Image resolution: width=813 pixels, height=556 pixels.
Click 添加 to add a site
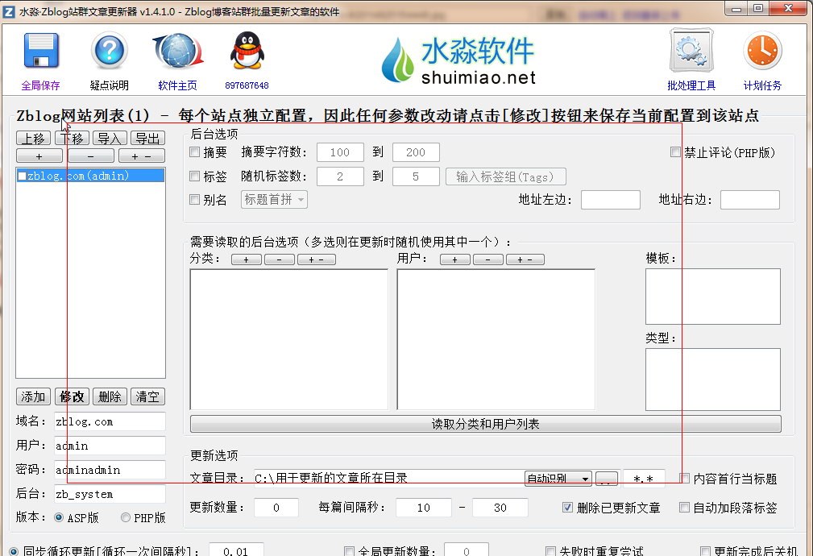34,396
